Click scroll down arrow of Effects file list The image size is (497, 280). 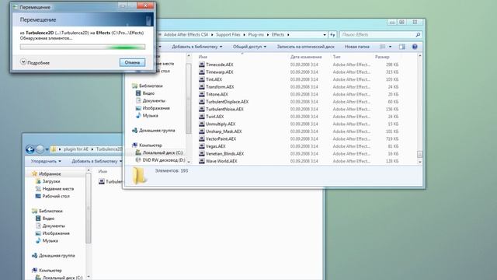(x=419, y=162)
